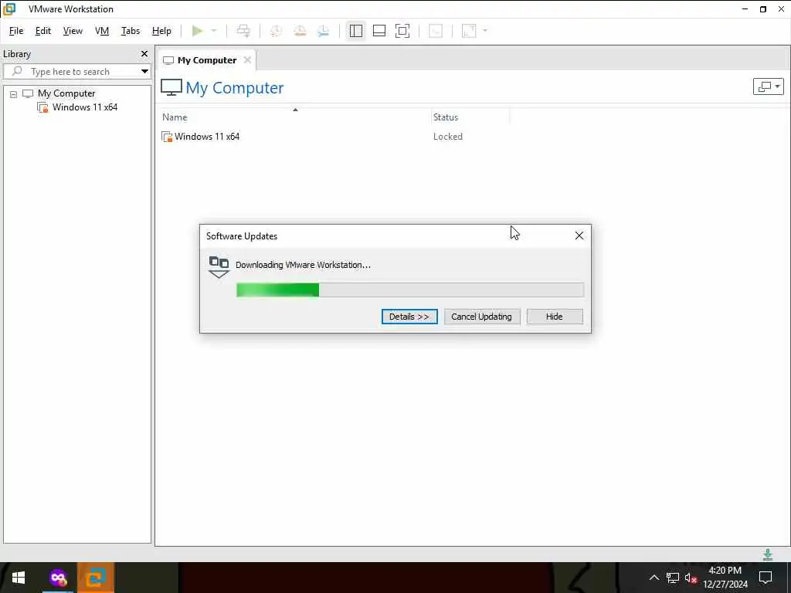Open the stretch guest dropdown arrow

pos(485,31)
